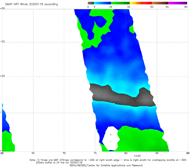Click the color bar label '64'
This screenshot has width=190, height=167.
167,7
